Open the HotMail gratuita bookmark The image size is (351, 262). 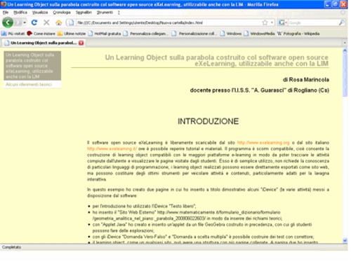click(105, 34)
